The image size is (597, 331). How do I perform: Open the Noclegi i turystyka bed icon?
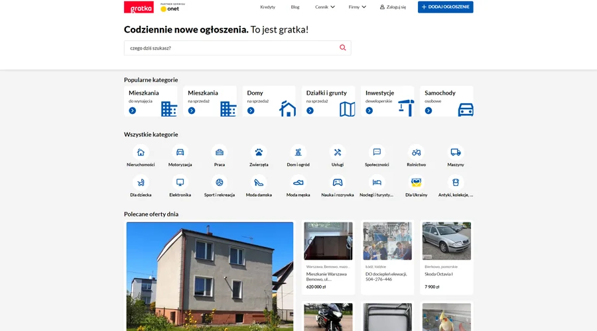[x=377, y=183]
